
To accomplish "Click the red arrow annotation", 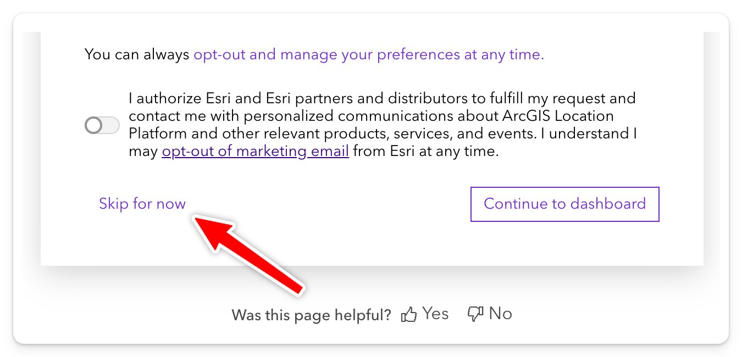I will click(246, 253).
